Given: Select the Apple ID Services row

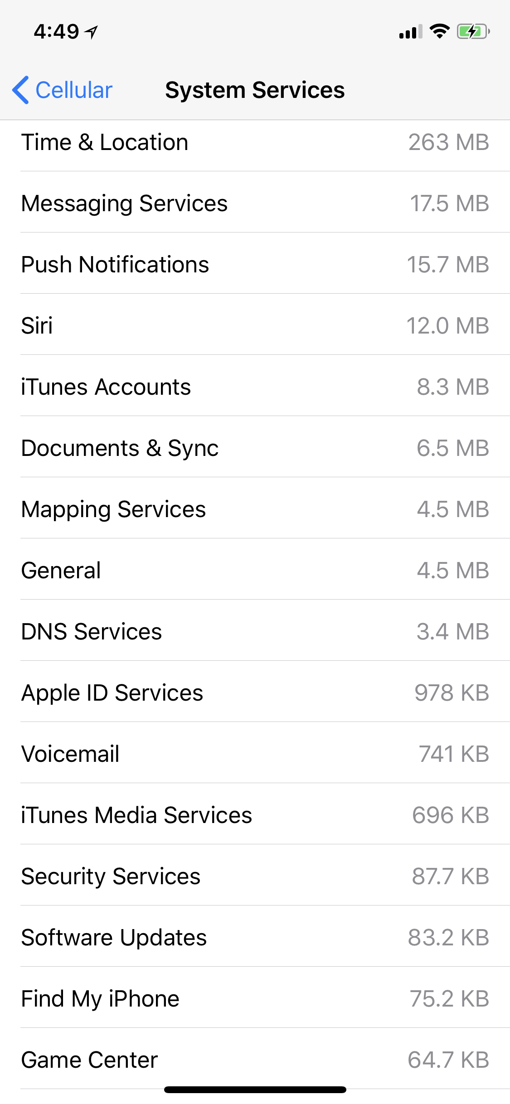Looking at the screenshot, I should click(x=255, y=693).
